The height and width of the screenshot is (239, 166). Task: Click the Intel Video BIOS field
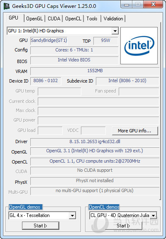[x=74, y=60]
